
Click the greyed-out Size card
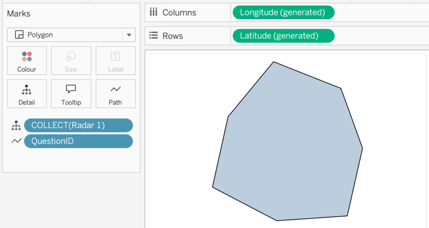click(71, 61)
